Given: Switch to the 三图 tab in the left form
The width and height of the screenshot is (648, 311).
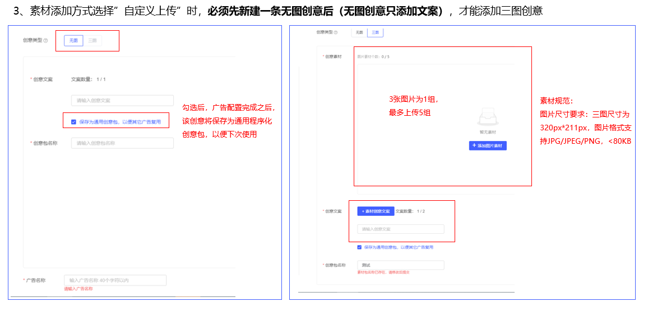Looking at the screenshot, I should (92, 40).
